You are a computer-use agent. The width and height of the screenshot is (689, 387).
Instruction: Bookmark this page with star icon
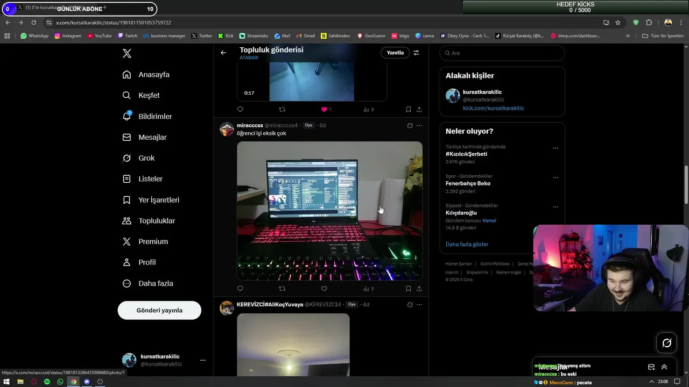point(618,23)
